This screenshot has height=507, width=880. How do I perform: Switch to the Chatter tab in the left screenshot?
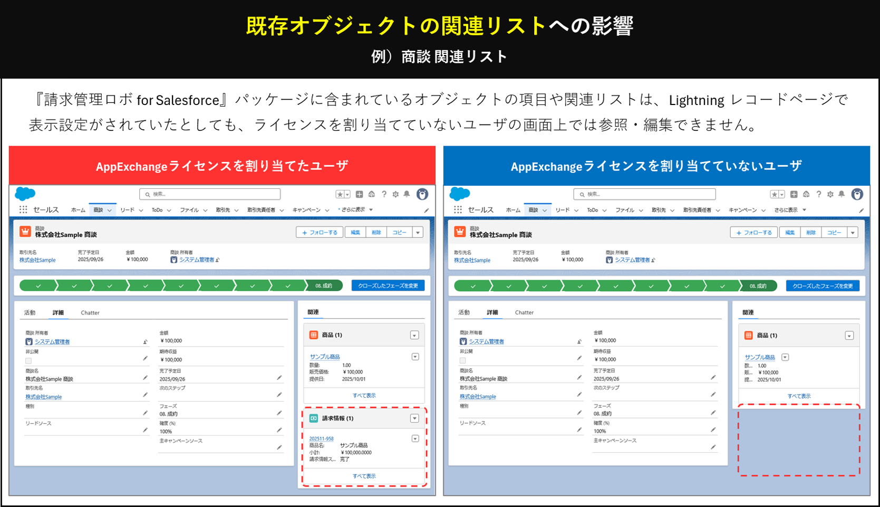tap(90, 313)
